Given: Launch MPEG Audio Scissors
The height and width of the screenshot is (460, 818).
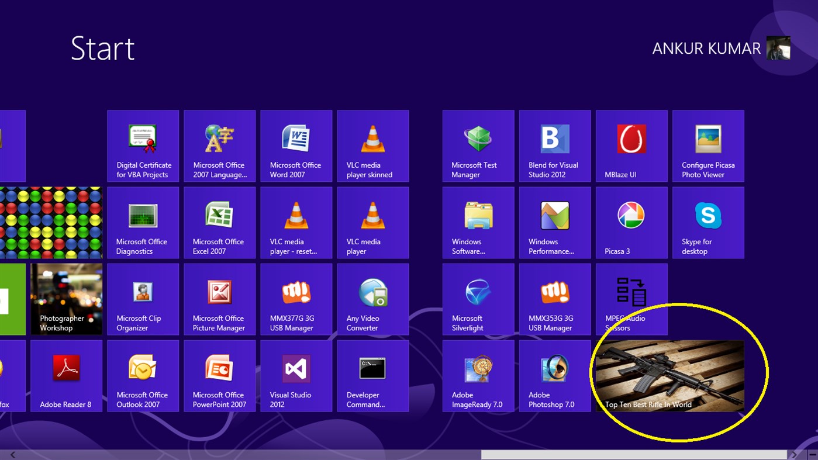Looking at the screenshot, I should pos(631,299).
